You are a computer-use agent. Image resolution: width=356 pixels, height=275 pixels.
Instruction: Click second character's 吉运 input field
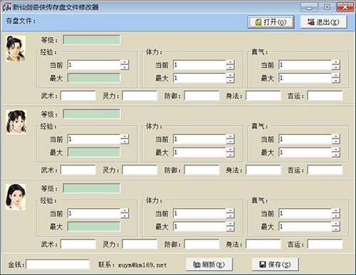(325, 170)
